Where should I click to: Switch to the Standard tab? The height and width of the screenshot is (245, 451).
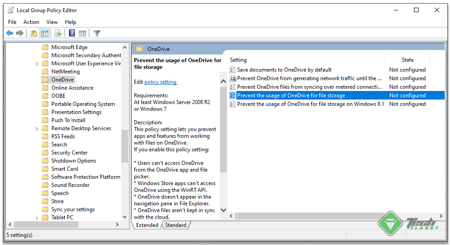click(x=175, y=225)
